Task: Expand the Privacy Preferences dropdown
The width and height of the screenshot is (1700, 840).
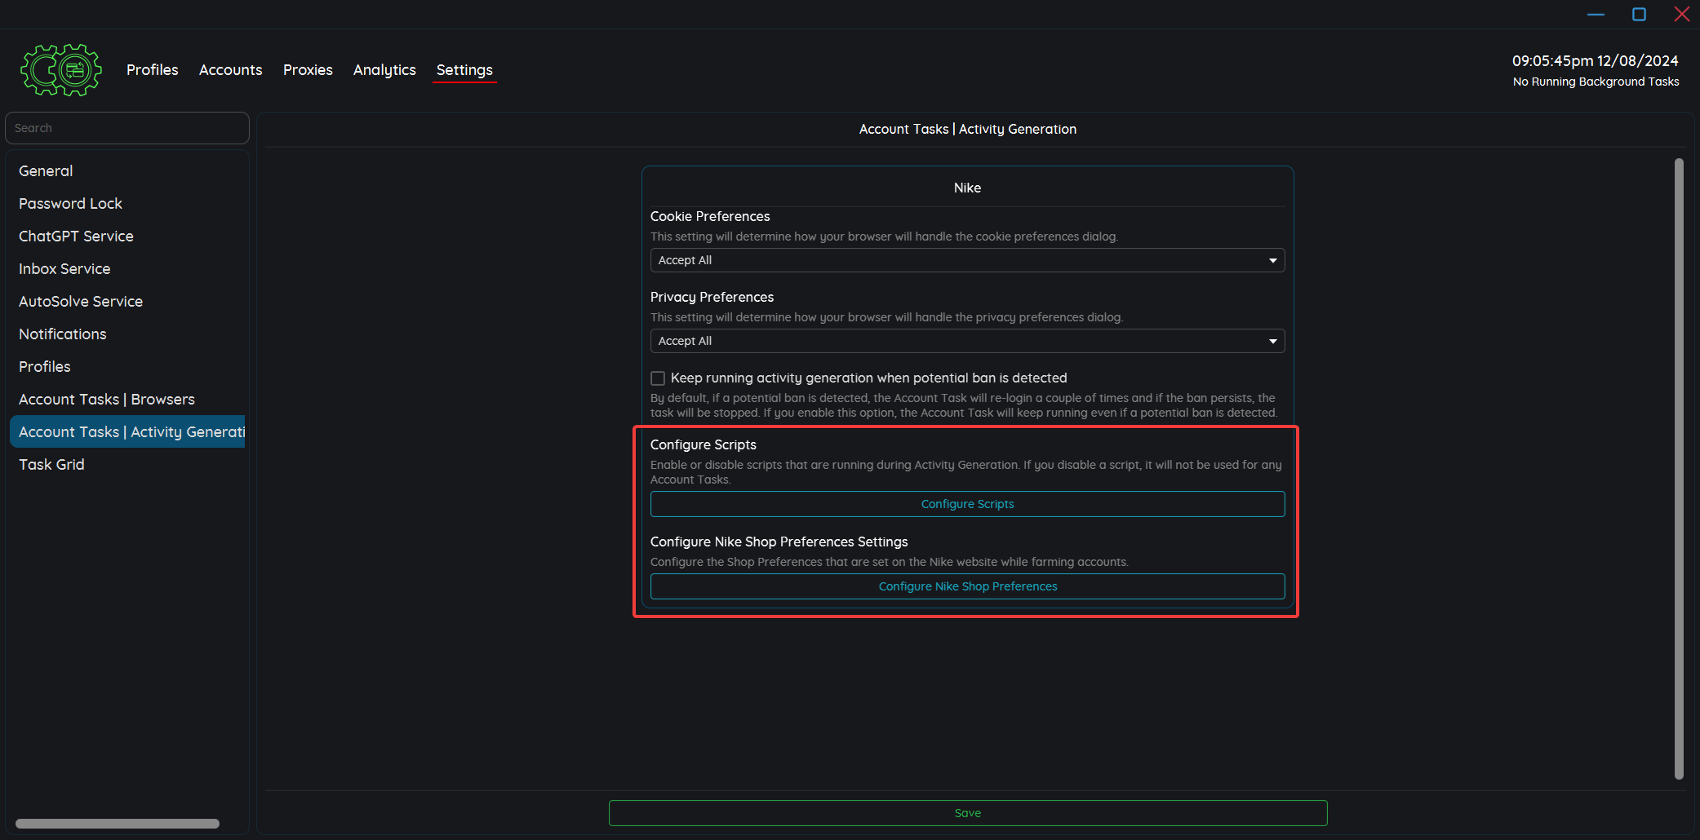Action: (967, 341)
